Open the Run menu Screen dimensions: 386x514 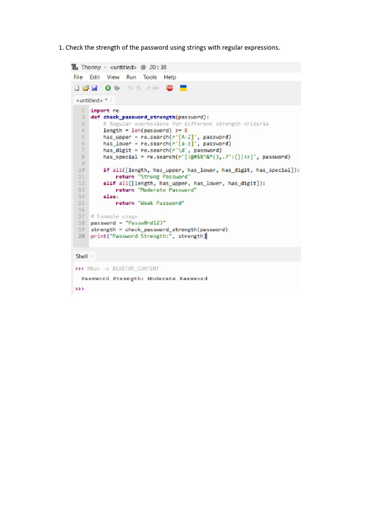click(131, 77)
